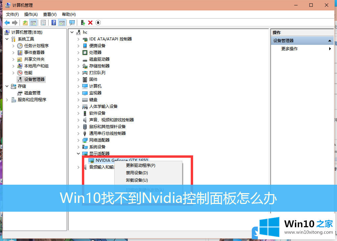Expand the 服务和应用程序 node arrow

[x=7, y=100]
